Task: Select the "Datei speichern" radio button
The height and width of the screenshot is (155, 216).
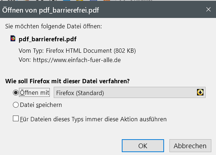Action: tap(15, 105)
